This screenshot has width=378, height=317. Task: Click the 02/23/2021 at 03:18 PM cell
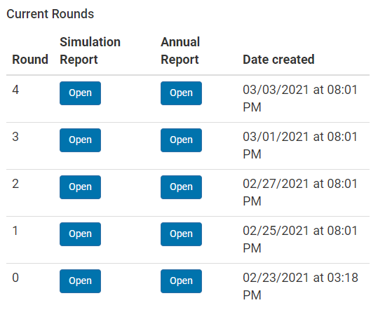(x=300, y=286)
